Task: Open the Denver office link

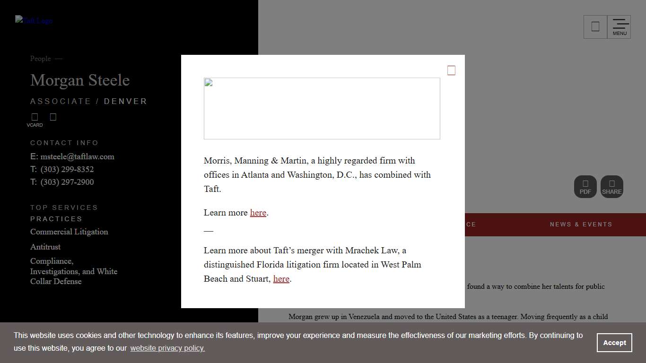Action: coord(125,101)
